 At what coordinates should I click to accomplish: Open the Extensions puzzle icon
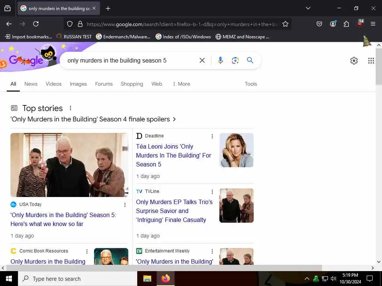point(346,24)
